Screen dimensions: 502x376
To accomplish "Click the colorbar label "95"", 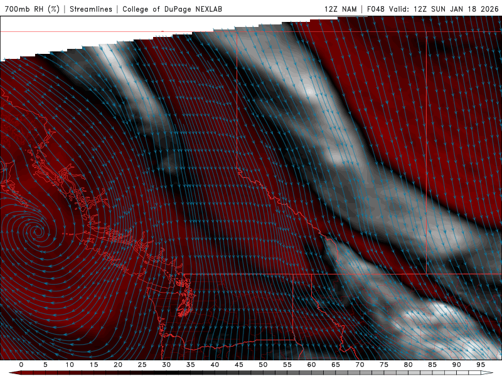I will coord(481,365).
